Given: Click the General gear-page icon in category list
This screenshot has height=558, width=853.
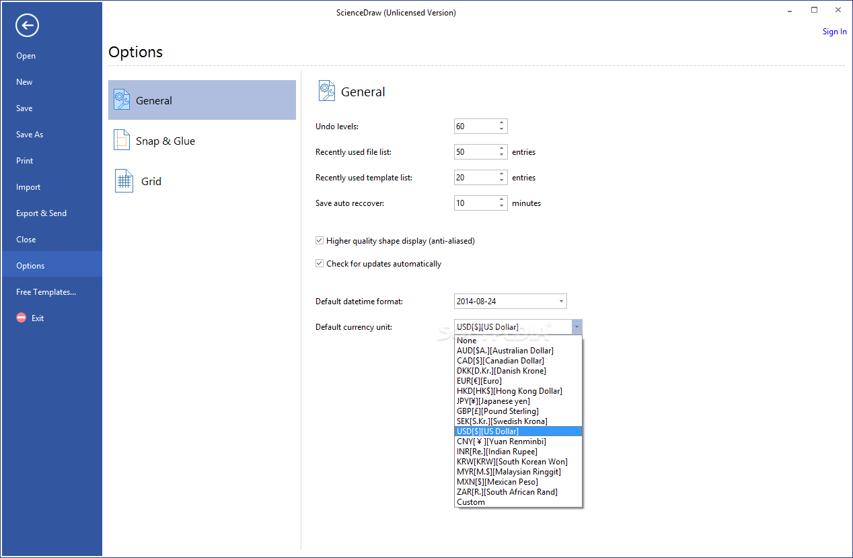Looking at the screenshot, I should tap(121, 100).
